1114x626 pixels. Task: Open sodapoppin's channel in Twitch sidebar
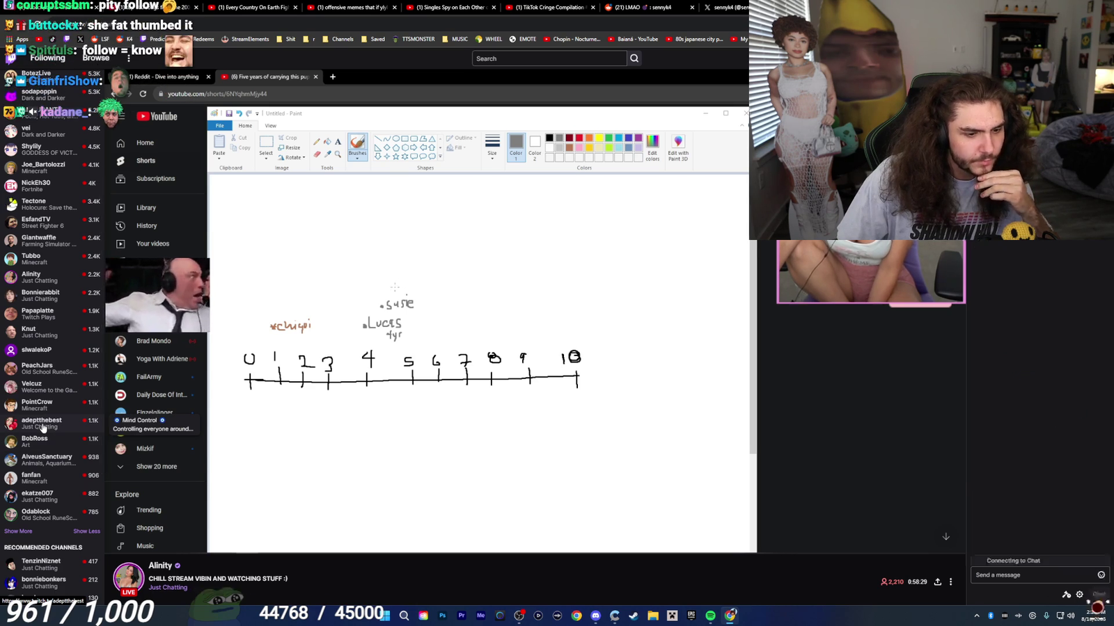(52, 95)
